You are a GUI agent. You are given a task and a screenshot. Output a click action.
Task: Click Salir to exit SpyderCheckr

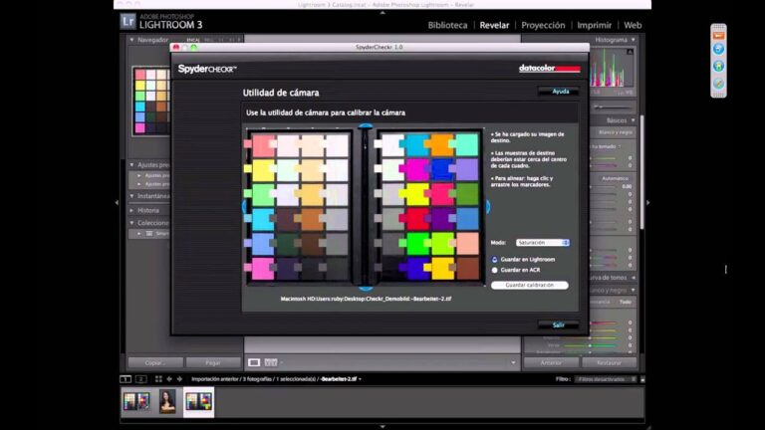click(x=559, y=324)
